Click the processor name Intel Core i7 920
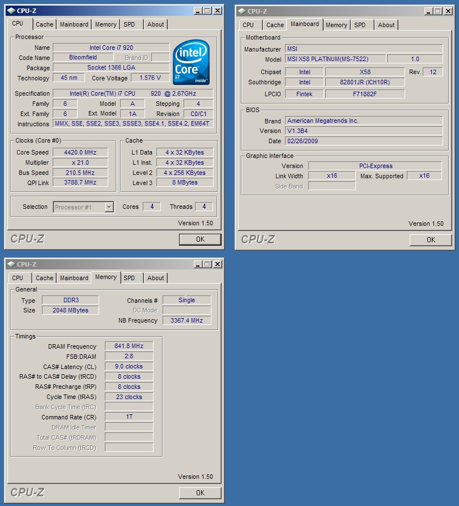Image resolution: width=459 pixels, height=506 pixels. pos(111,48)
